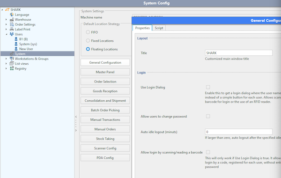Click the Registry icon
The image size is (281, 178).
pyautogui.click(x=12, y=68)
